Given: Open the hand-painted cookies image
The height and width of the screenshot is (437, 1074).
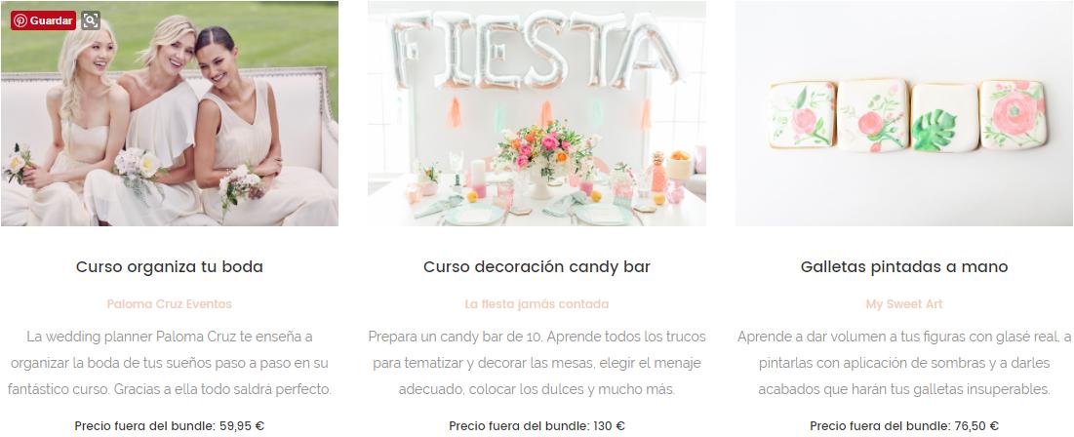Looking at the screenshot, I should coord(904,113).
